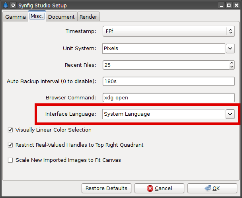Viewport: 242px width, 198px height.
Task: Click the Synfig window menu icon
Action: click(5, 6)
